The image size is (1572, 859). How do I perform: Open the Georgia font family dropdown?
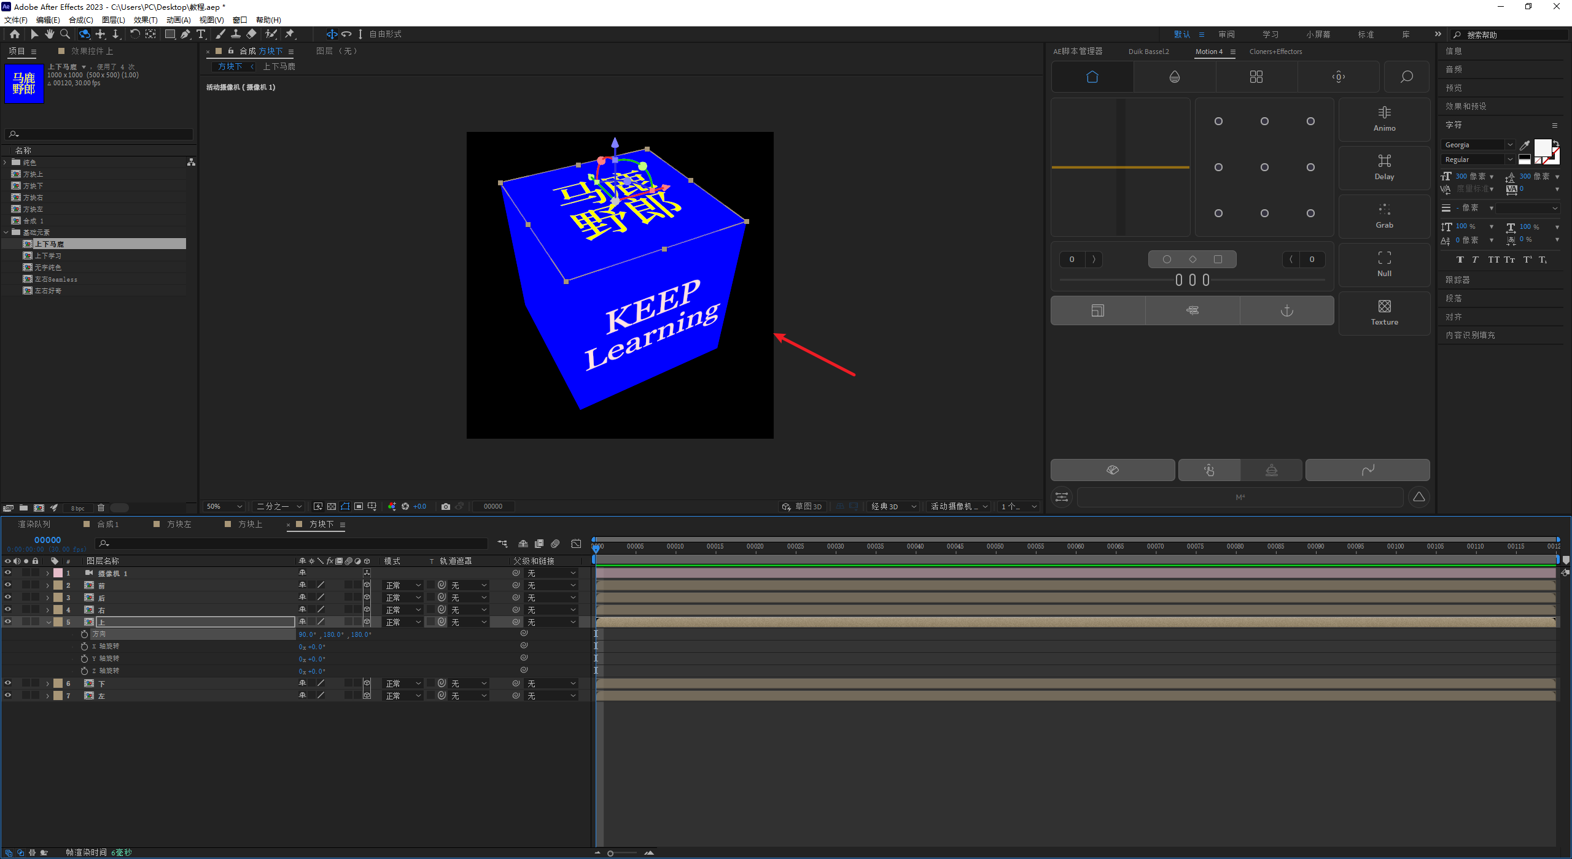click(1509, 145)
